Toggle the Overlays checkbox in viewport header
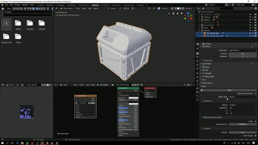Viewport: 258px width, 145px height. pyautogui.click(x=159, y=8)
